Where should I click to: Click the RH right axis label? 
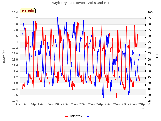pos(157,56)
